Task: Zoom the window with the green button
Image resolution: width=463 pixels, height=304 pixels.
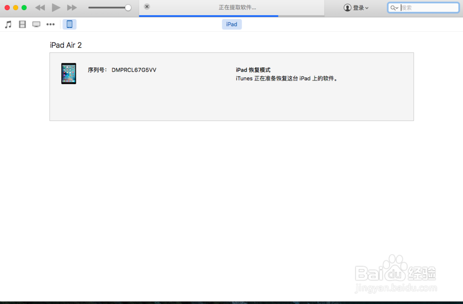Action: 24,8
